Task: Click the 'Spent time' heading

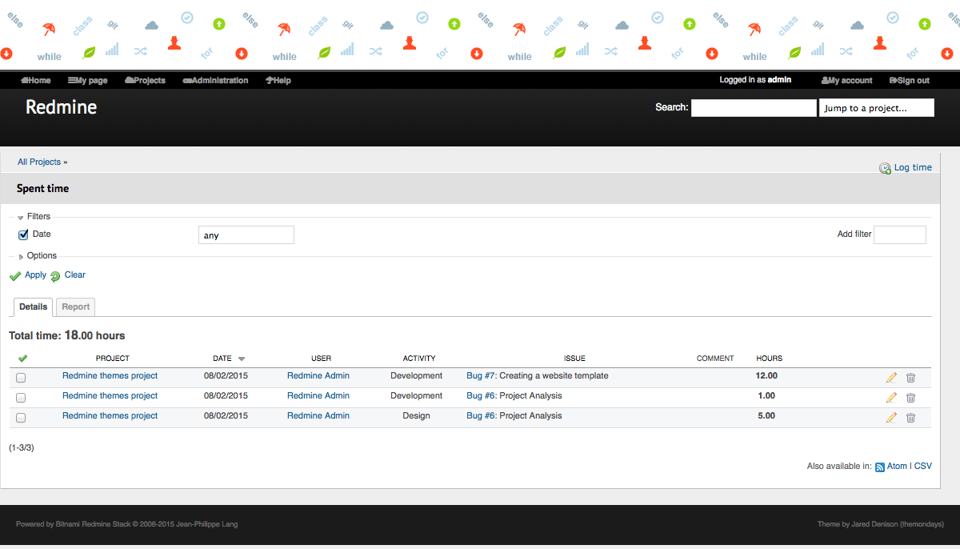Action: coord(43,189)
